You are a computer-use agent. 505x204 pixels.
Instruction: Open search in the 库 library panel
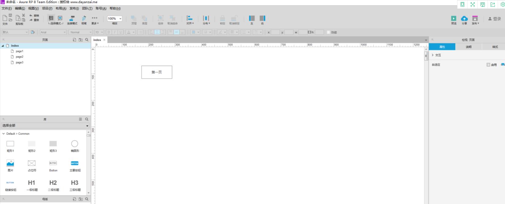point(87,119)
